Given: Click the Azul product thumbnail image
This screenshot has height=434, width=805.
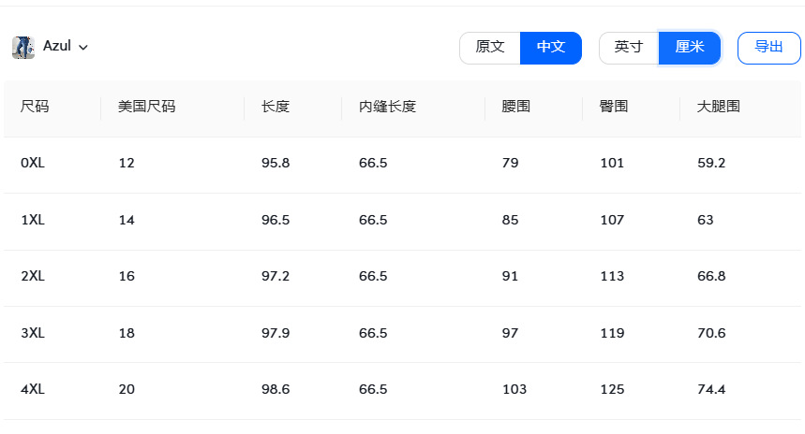Looking at the screenshot, I should 23,48.
